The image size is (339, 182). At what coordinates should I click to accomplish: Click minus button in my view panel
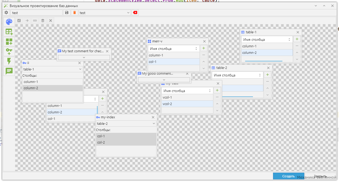point(217,97)
